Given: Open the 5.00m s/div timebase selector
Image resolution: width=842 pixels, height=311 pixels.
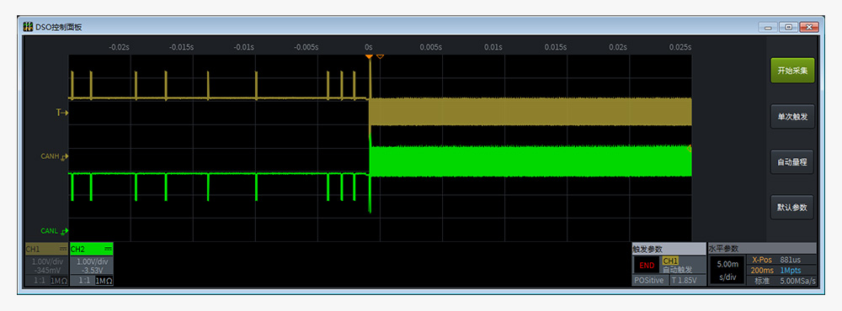Looking at the screenshot, I should tap(727, 270).
